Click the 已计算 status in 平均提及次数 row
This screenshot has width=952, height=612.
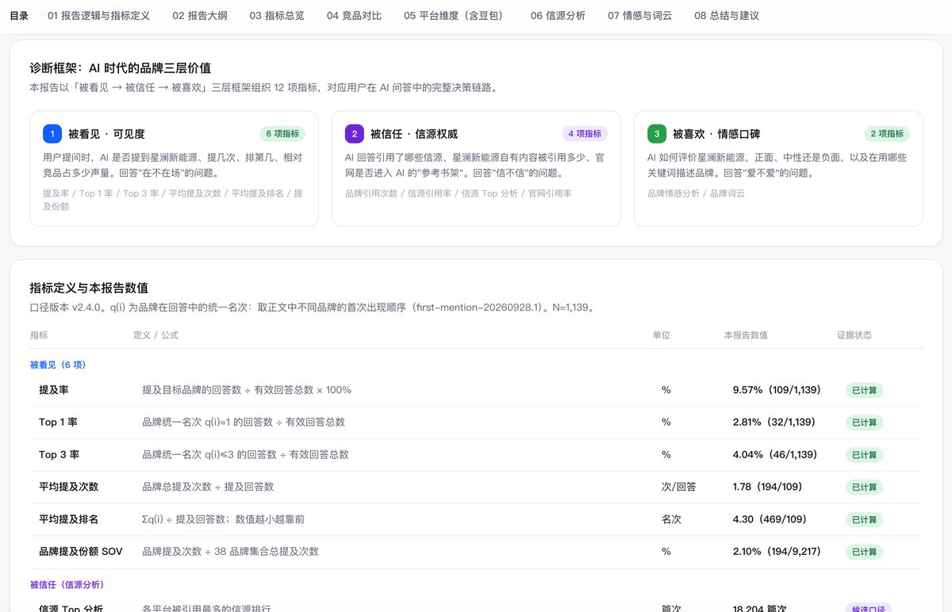(864, 487)
